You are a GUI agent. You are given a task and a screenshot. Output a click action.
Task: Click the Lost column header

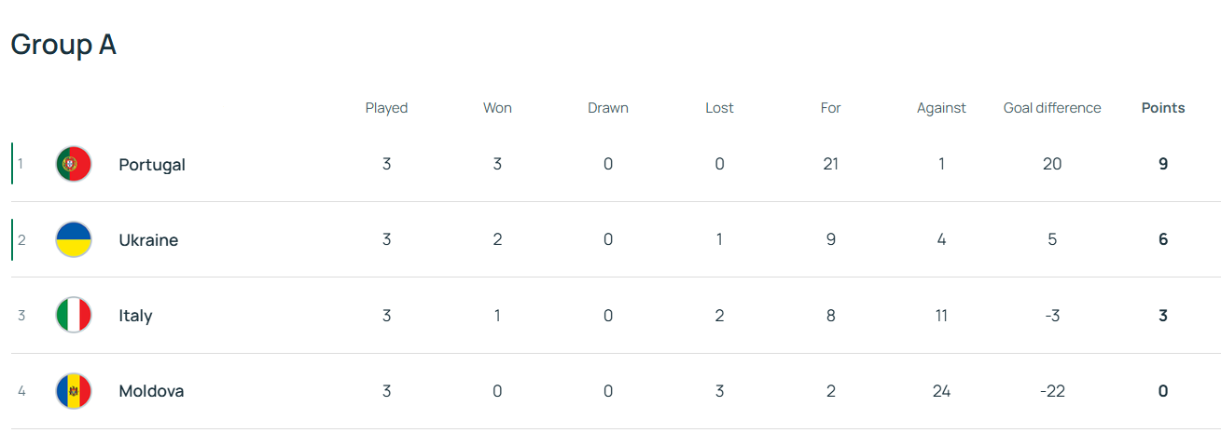(719, 108)
